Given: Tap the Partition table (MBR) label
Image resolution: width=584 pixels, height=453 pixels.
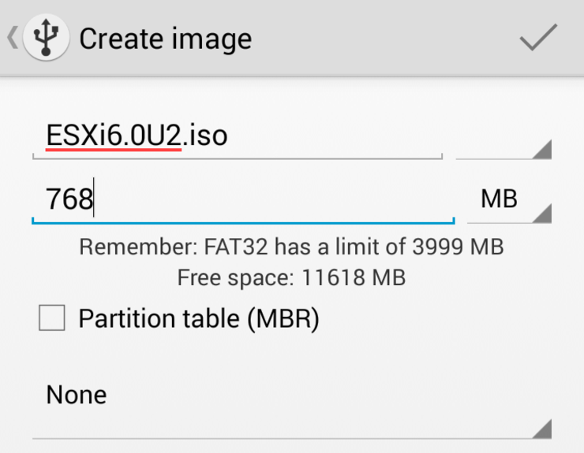Looking at the screenshot, I should click(199, 318).
